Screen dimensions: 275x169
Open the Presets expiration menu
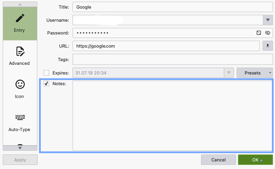coord(255,73)
